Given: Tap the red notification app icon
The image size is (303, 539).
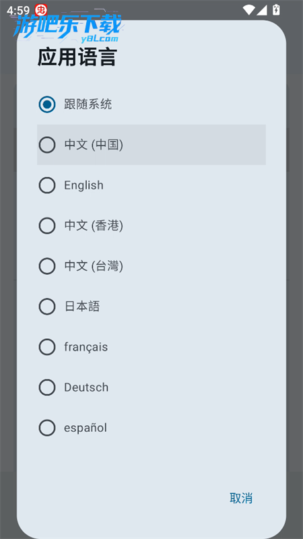Looking at the screenshot, I should coord(41,9).
